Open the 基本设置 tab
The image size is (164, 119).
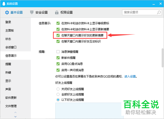[14, 12]
